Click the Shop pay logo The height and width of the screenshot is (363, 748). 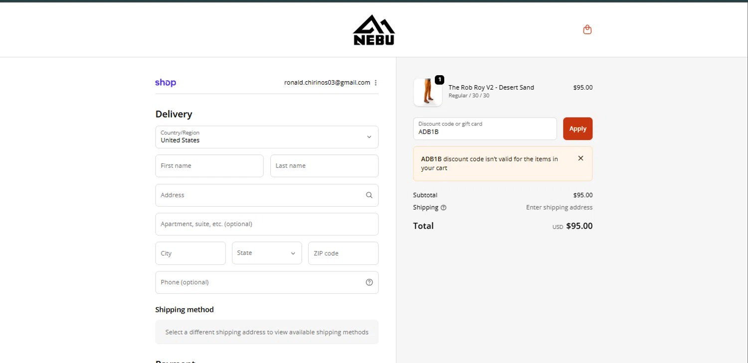pyautogui.click(x=166, y=83)
